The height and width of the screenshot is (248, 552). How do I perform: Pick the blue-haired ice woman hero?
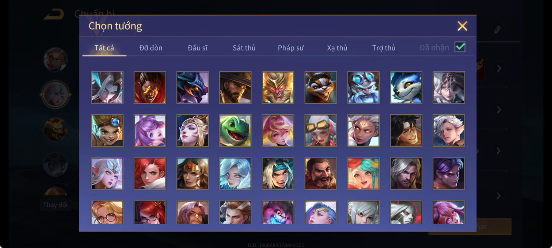coord(235,174)
